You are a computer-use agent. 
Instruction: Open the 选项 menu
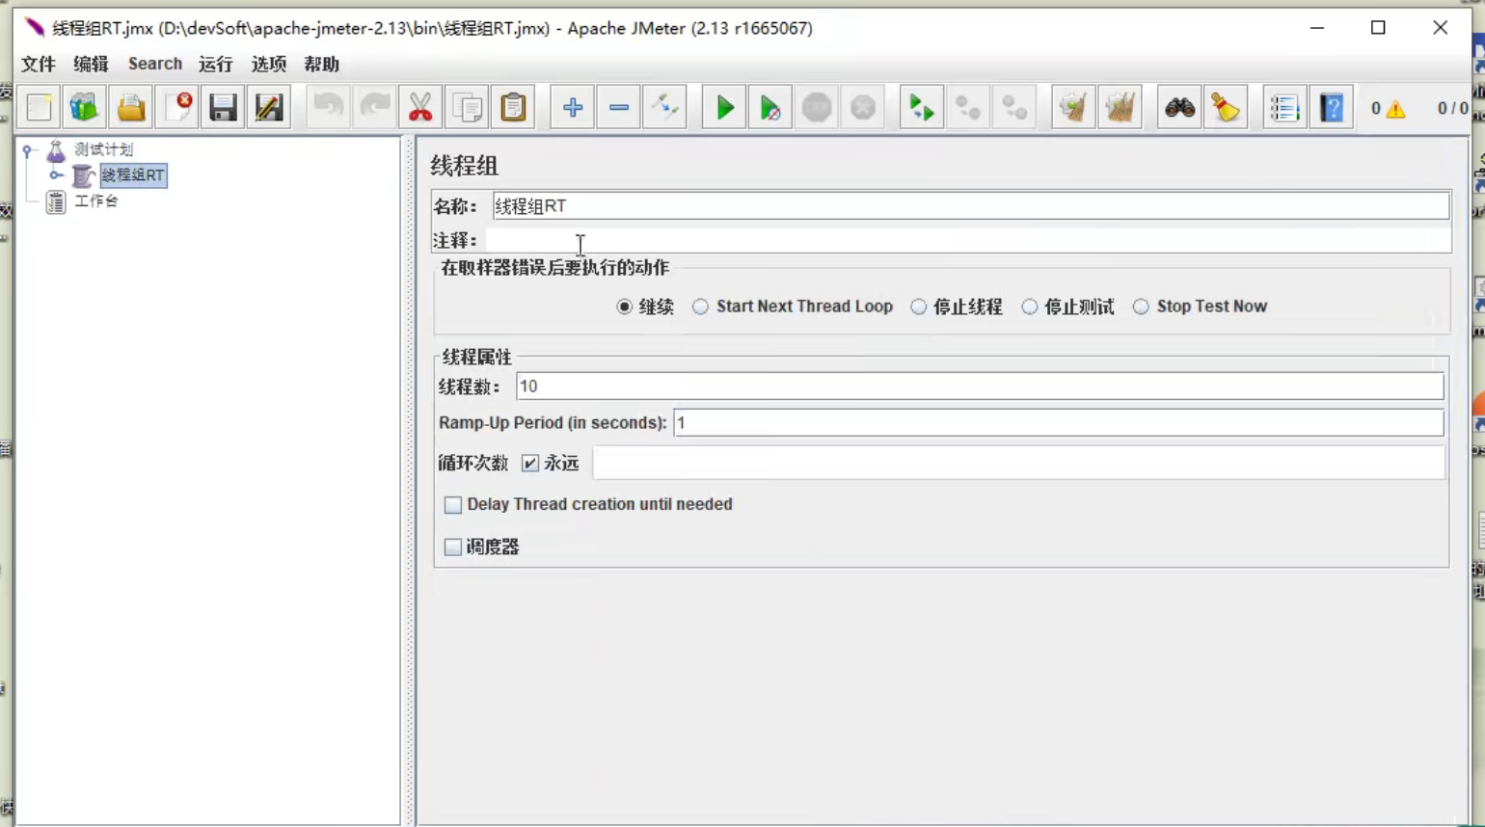point(269,64)
